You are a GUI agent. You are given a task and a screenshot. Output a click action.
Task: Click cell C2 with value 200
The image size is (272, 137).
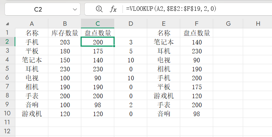coord(98,42)
